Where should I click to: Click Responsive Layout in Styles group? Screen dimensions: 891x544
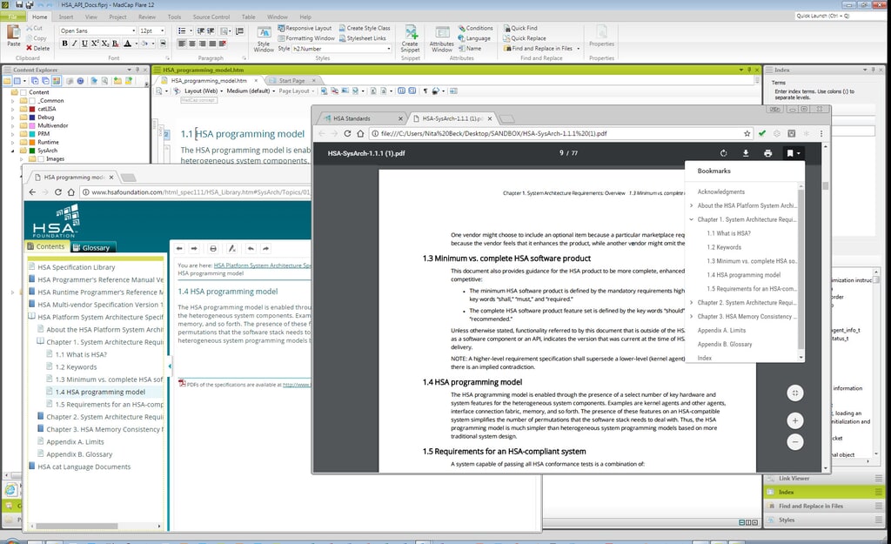(305, 28)
